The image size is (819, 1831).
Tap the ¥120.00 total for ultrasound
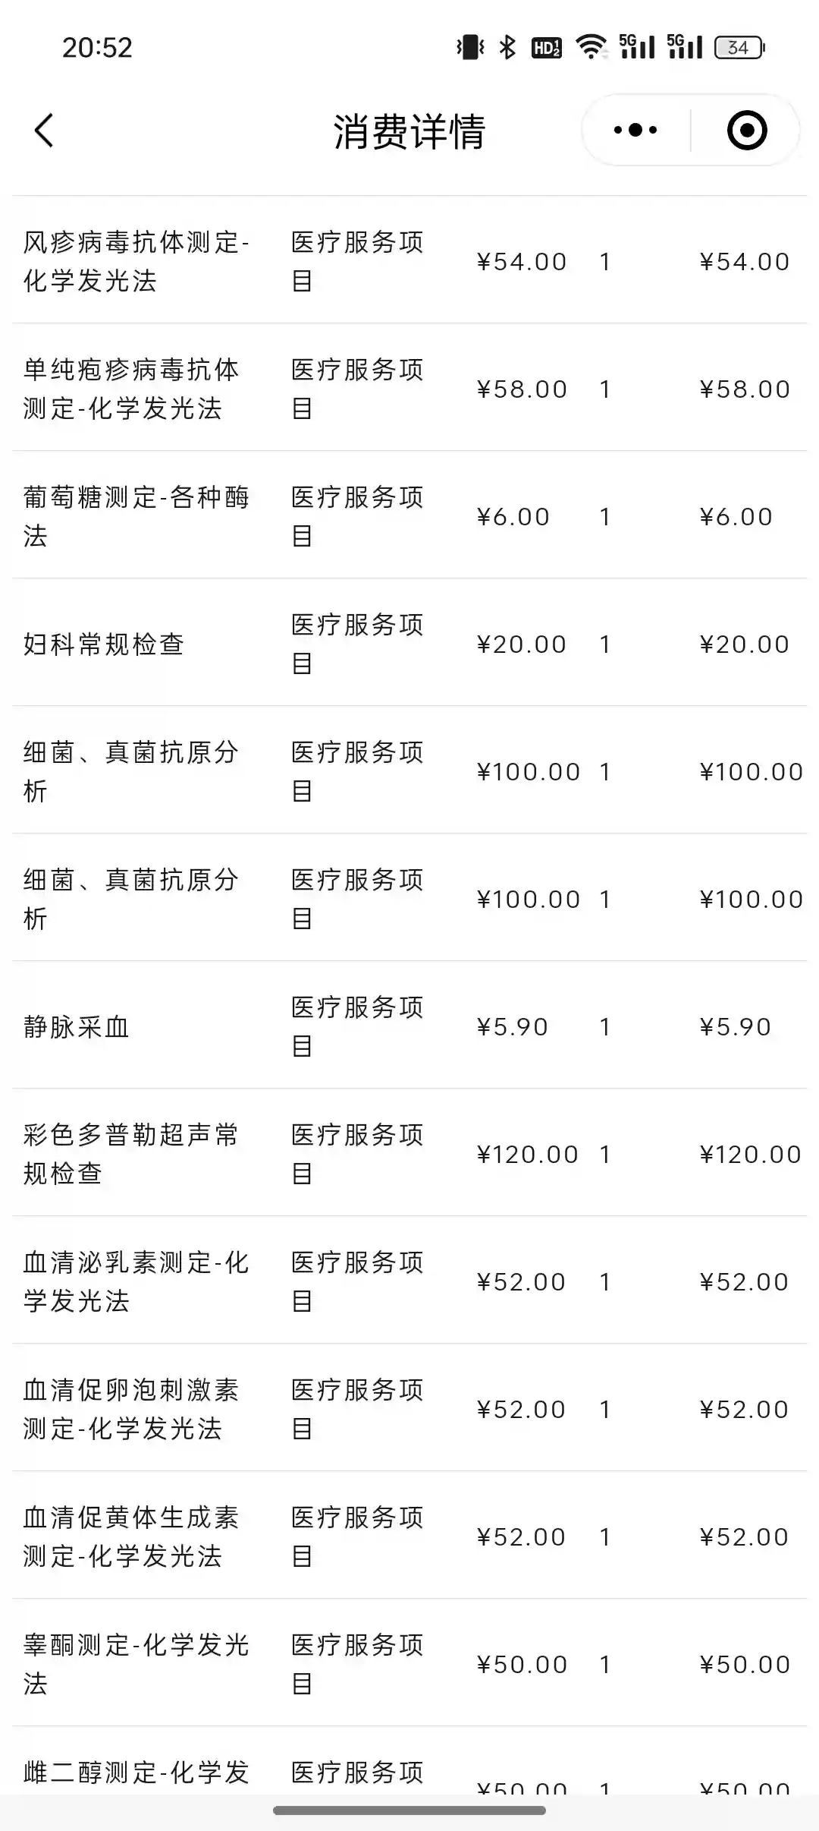click(750, 1155)
